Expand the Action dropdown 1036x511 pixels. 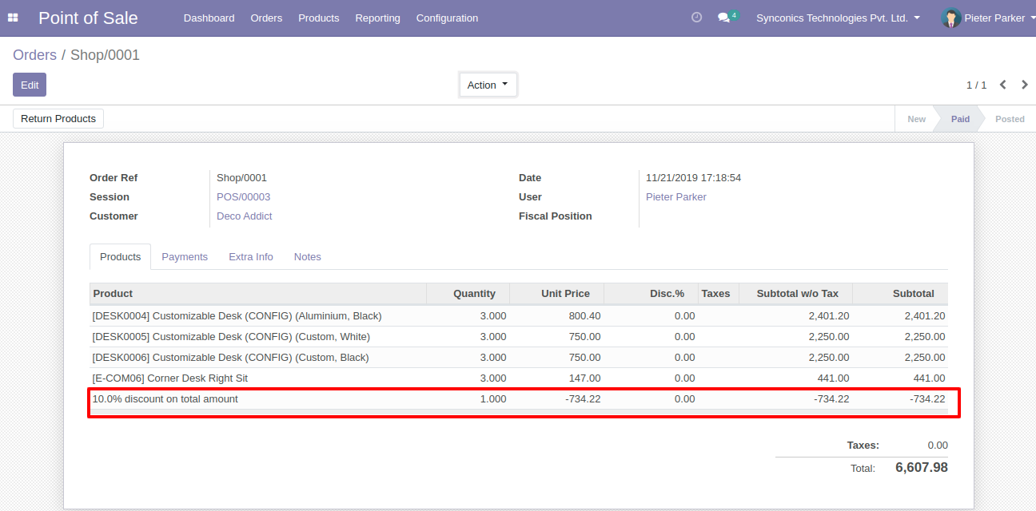[x=488, y=85]
